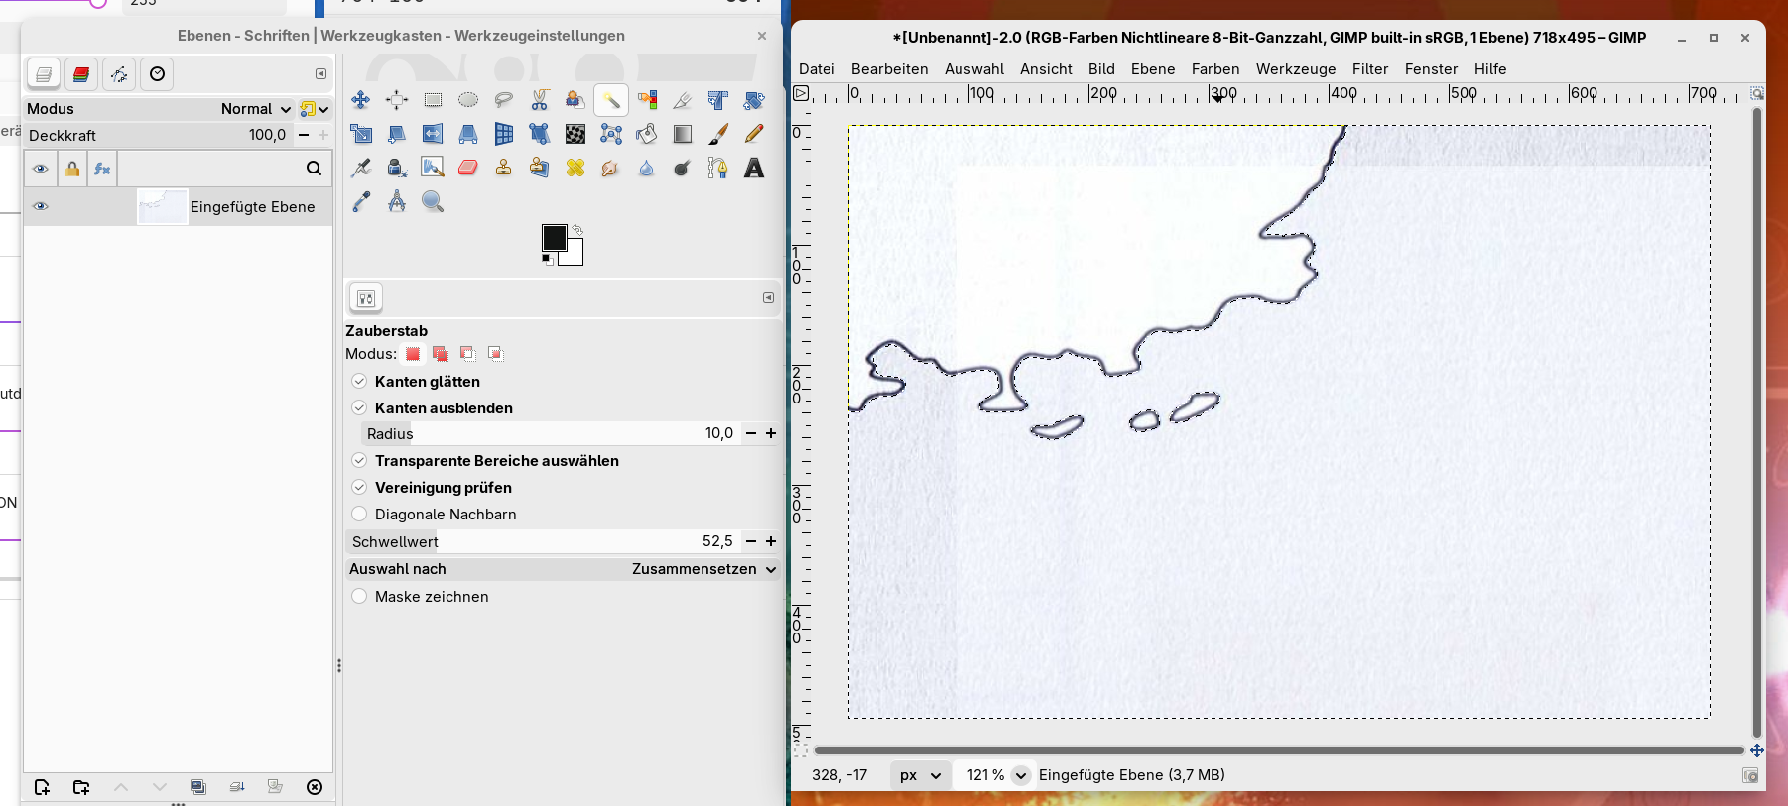The width and height of the screenshot is (1788, 806).
Task: Switch to the Channels tab
Action: tap(81, 74)
